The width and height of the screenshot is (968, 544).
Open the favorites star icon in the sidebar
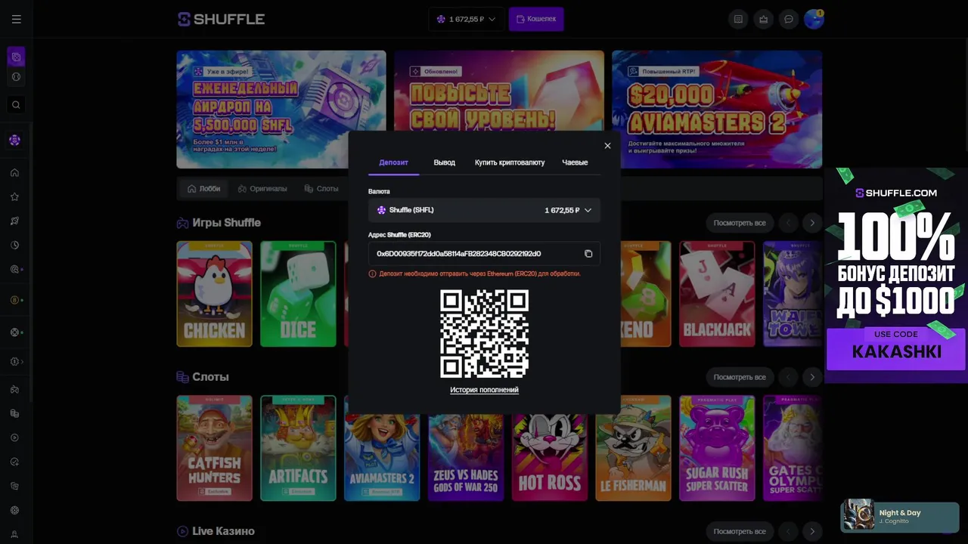pos(14,196)
